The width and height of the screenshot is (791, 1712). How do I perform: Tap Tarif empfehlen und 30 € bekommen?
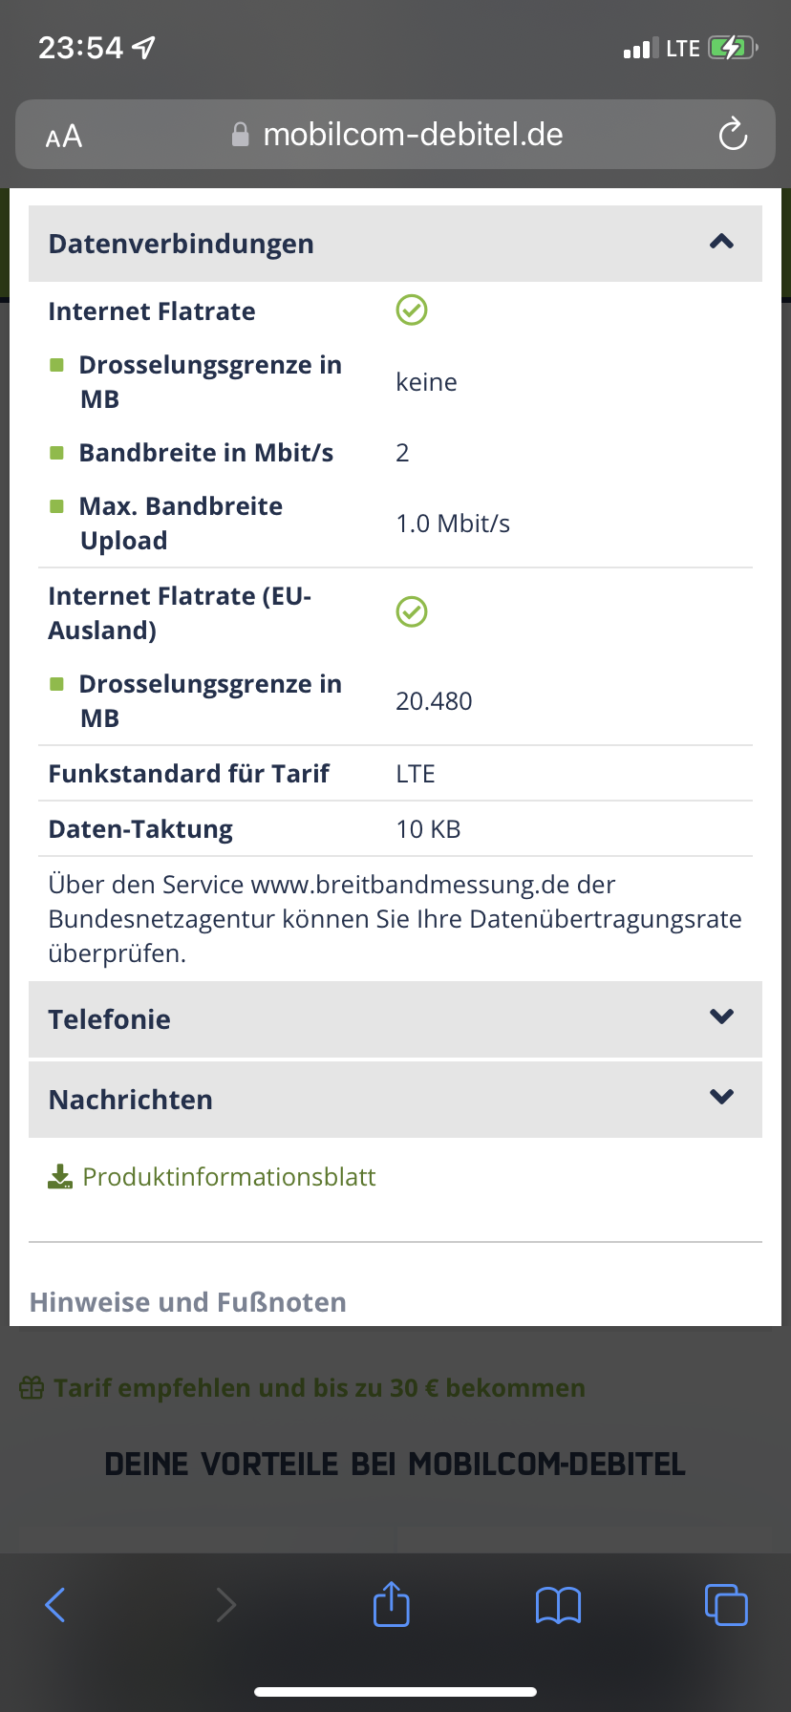click(319, 1388)
